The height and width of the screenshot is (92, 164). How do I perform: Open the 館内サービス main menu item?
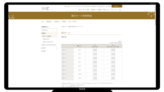pos(106,10)
